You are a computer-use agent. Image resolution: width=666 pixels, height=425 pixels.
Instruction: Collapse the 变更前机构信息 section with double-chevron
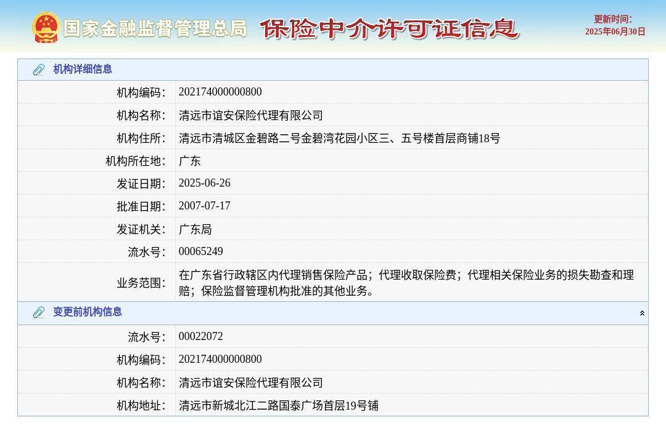tap(642, 313)
